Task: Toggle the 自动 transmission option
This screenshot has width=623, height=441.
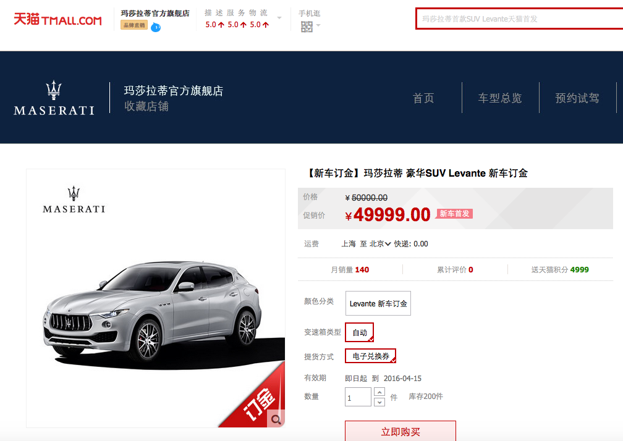Action: (360, 332)
